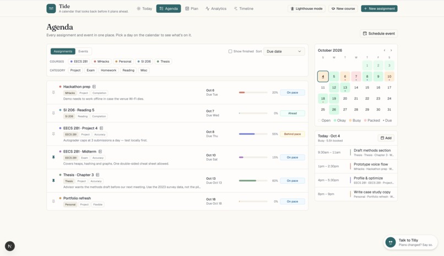444x256 pixels.
Task: Select October 6 on the calendar
Action: [x=345, y=77]
